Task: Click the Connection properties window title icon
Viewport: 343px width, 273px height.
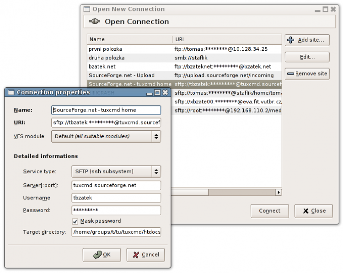Action: [11, 92]
